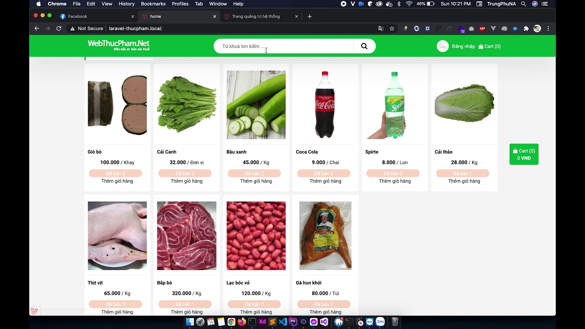Open the Cải Canh product image
Viewport: 585px width, 329px height.
pos(186,105)
